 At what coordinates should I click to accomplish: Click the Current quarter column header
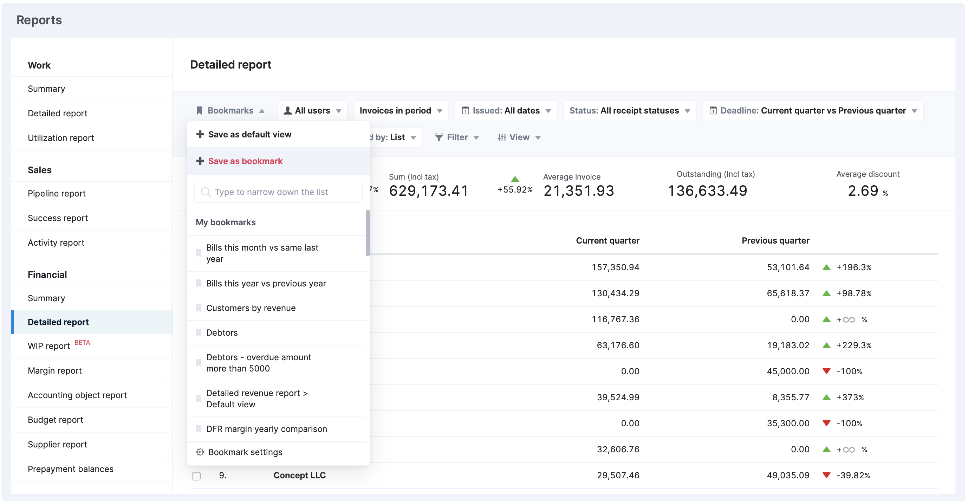tap(607, 240)
